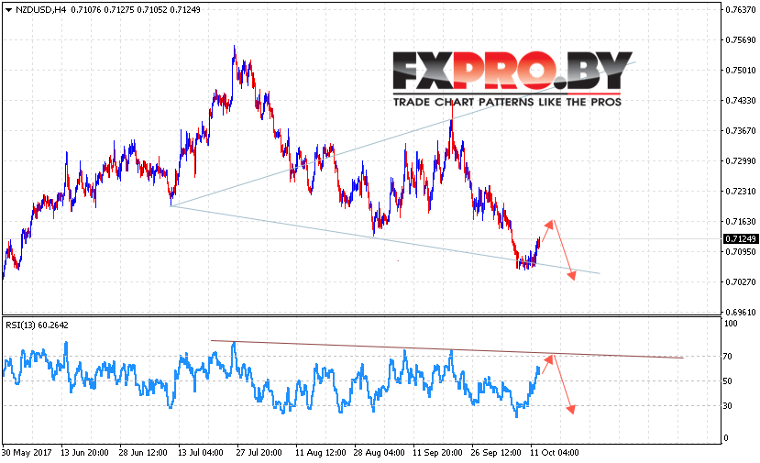The image size is (760, 463).
Task: Click the 13 Jun 20:00 date label
Action: (x=85, y=453)
